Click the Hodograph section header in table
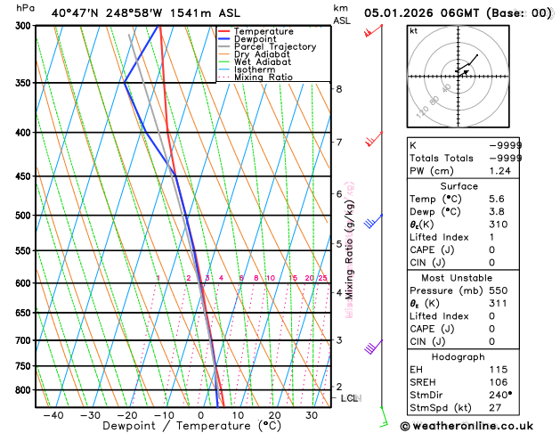This screenshot has height=433, width=560. pos(458,357)
